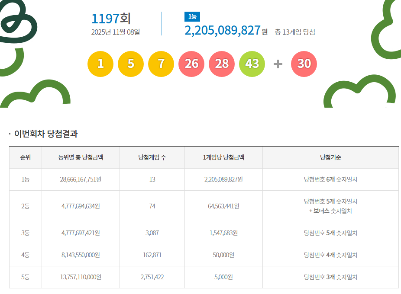Click the 순위 column header
401x294 pixels.
pos(26,157)
